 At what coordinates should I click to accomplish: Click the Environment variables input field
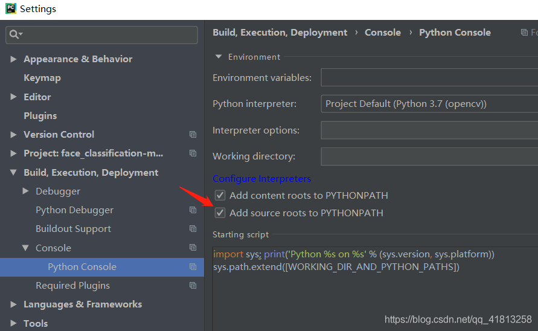[429, 77]
